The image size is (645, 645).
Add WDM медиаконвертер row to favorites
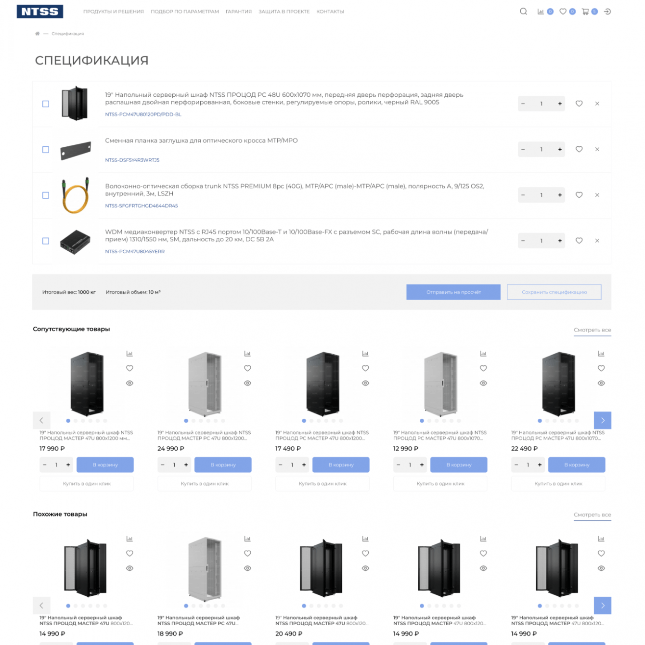coord(579,241)
